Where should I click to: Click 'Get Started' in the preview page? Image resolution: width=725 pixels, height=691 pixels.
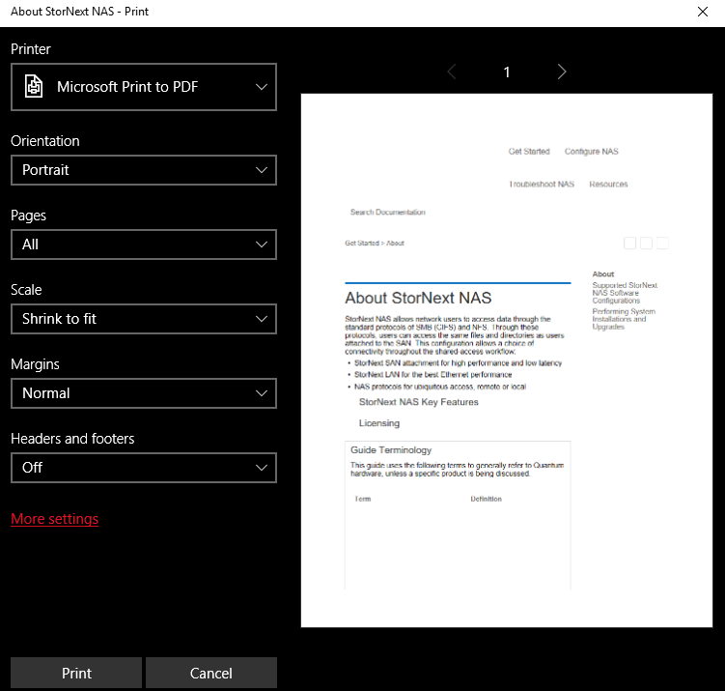[529, 152]
